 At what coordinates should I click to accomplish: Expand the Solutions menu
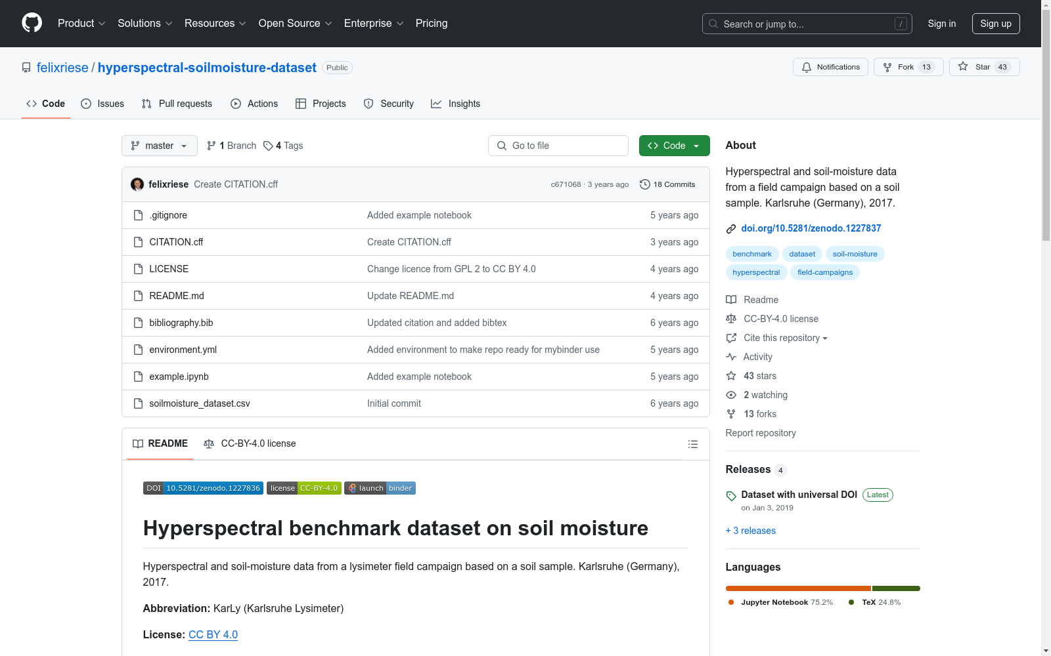(145, 23)
